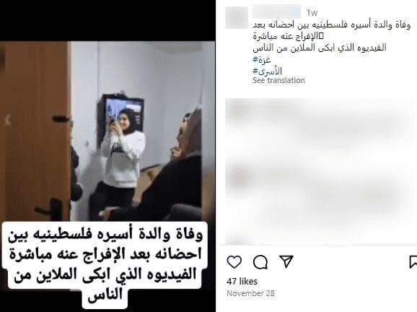Click See translation under the caption
Image resolution: width=417 pixels, height=312 pixels.
click(278, 80)
